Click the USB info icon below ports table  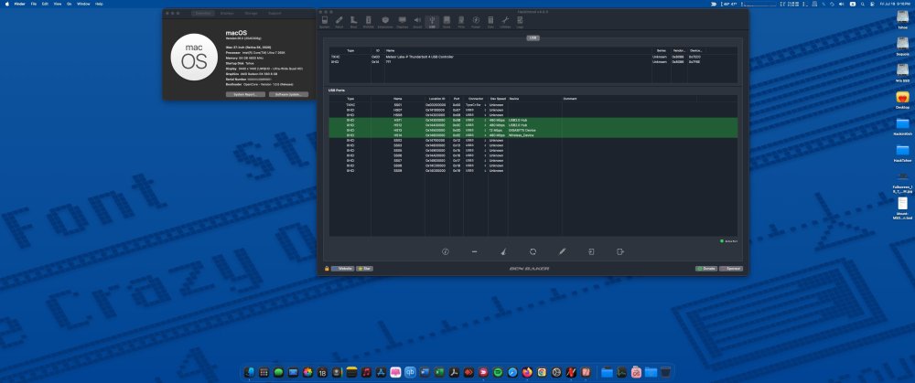coord(446,252)
